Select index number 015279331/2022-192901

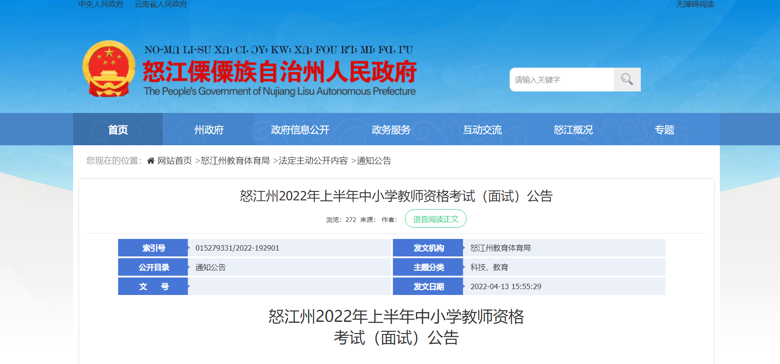237,248
